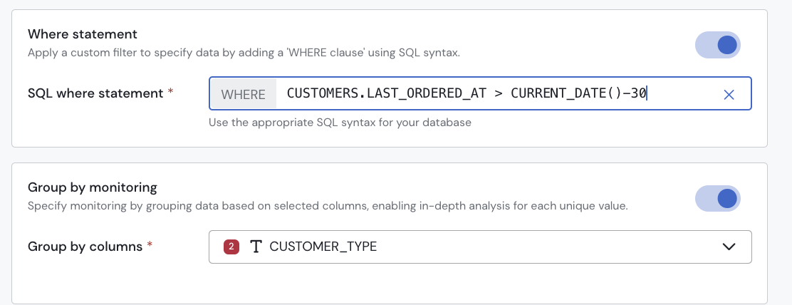Disable the Where statement toggle
792x305 pixels.
[x=718, y=45]
